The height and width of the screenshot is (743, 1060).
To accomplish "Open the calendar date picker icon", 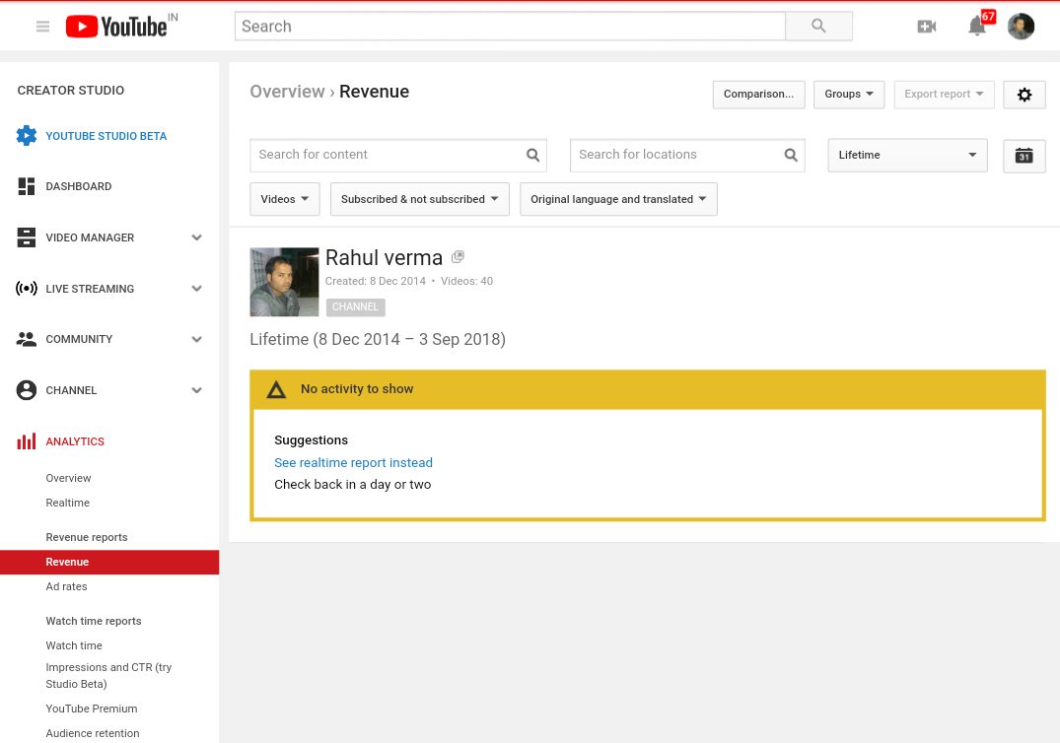I will click(x=1025, y=156).
